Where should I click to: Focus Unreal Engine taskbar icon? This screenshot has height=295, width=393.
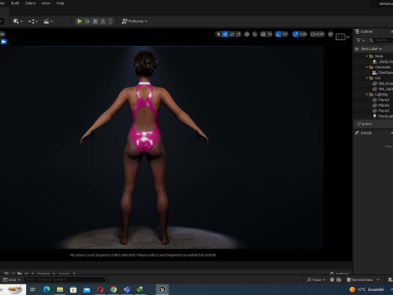(x=162, y=289)
